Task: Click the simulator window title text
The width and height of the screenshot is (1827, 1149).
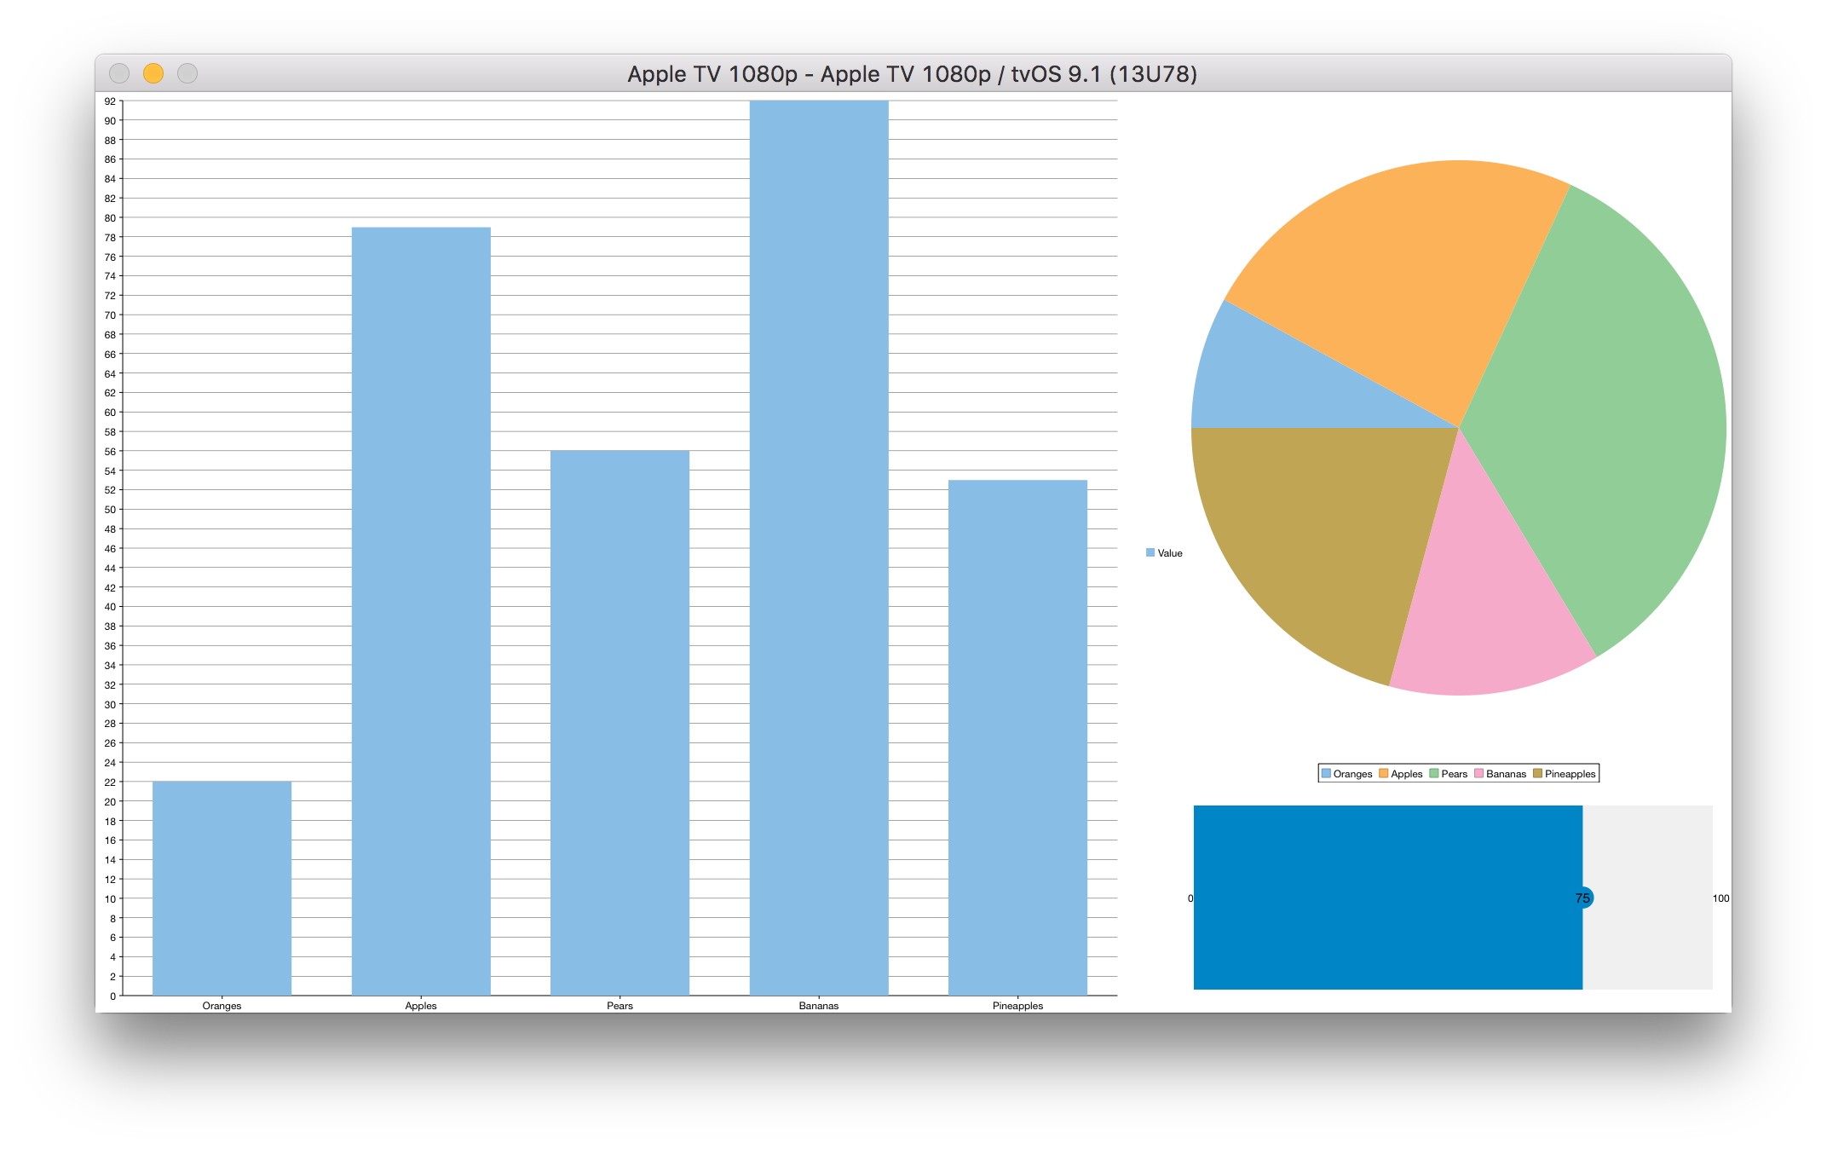Action: coord(913,74)
